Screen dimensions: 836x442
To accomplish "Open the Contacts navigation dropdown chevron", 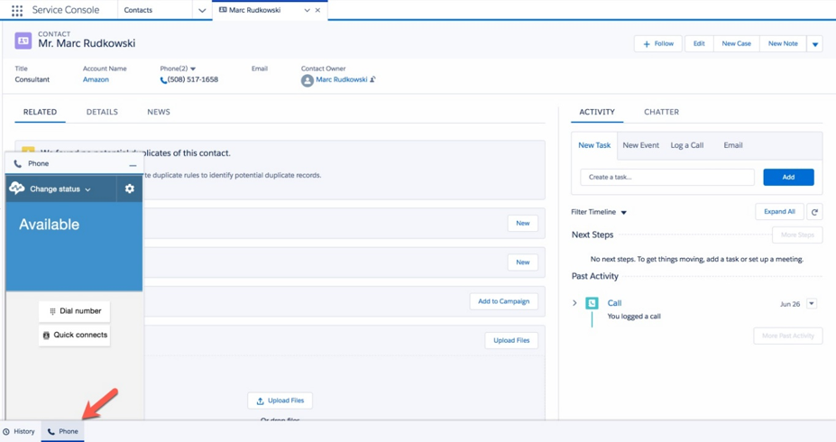I will coord(202,10).
